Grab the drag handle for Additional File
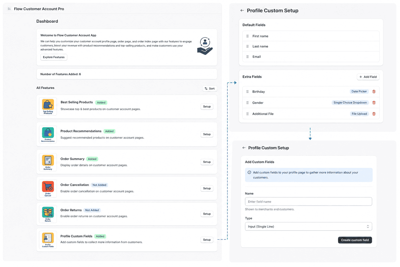Viewport: 400px width, 267px height. click(247, 114)
